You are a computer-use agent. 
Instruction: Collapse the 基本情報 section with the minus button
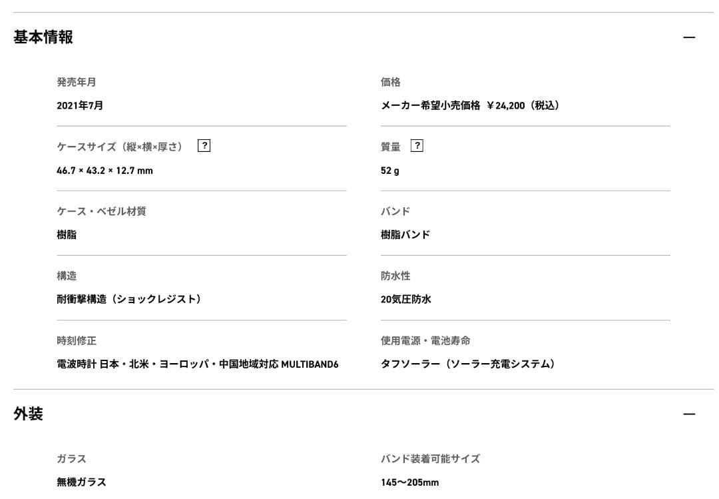(690, 38)
